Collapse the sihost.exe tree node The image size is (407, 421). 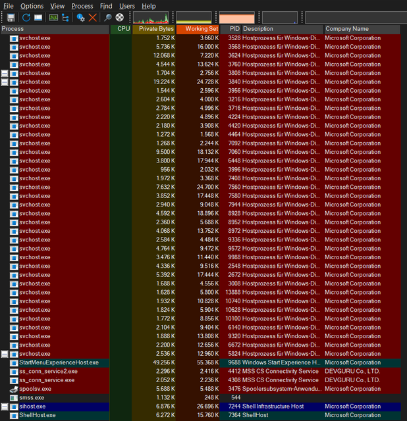point(5,407)
